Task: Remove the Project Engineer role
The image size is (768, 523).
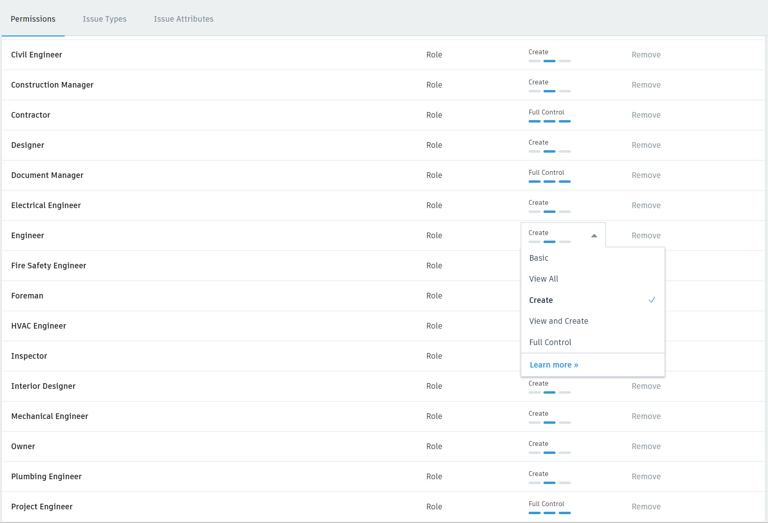Action: pos(646,507)
